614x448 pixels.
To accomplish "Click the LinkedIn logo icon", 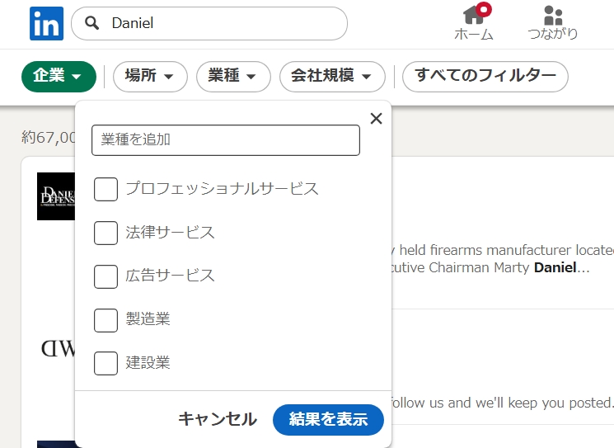I will coord(46,24).
